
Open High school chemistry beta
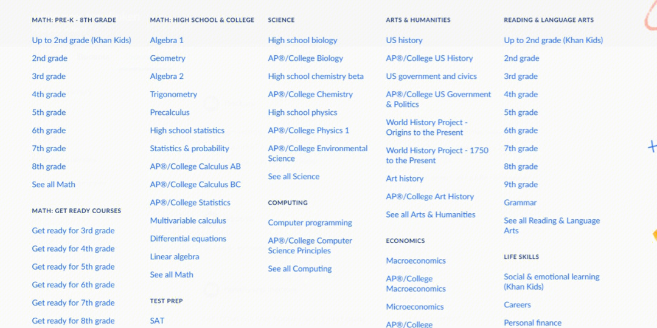tap(316, 76)
